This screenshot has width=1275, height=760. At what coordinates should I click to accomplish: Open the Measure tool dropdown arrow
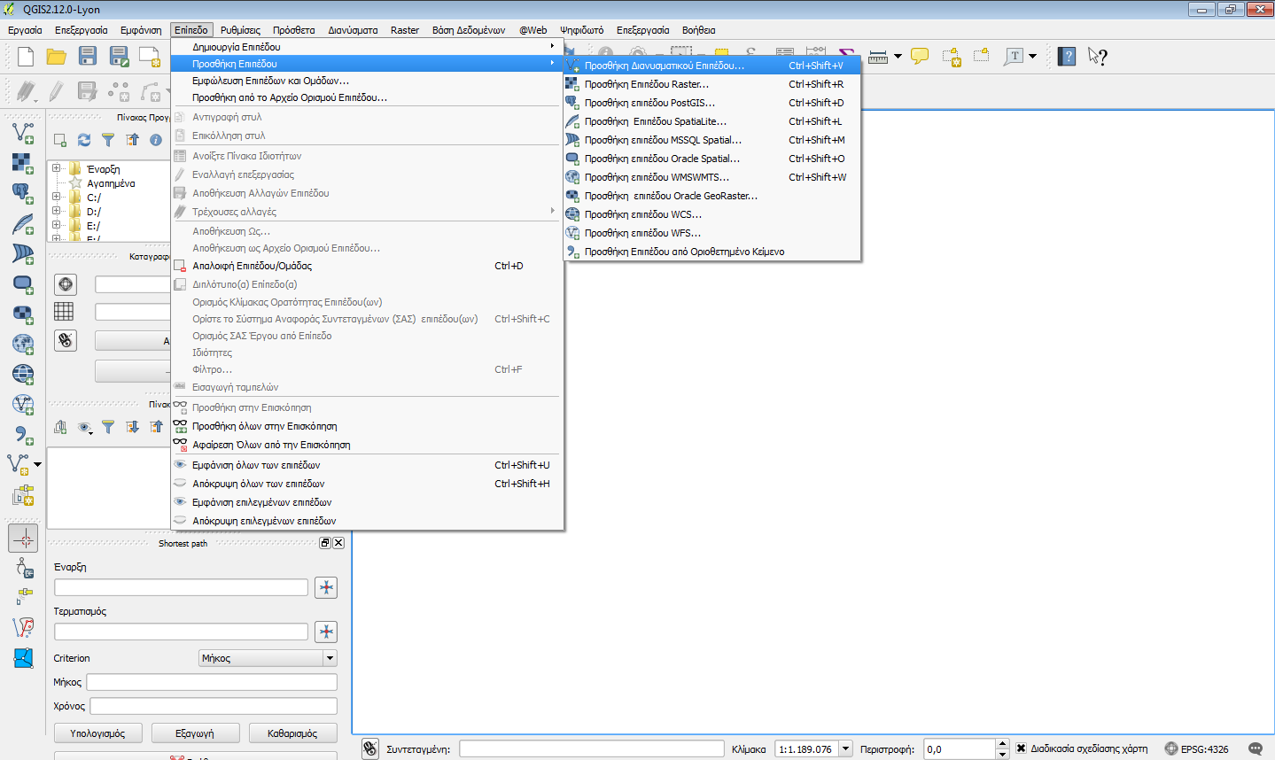point(898,57)
